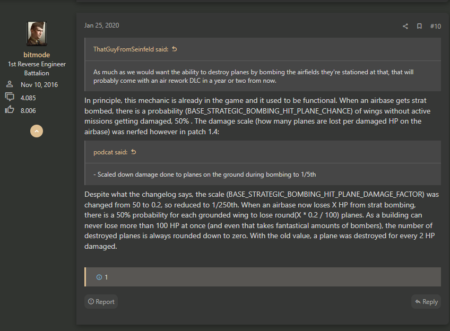Click the 8.006 reaction score number
450x331 pixels.
pos(28,111)
